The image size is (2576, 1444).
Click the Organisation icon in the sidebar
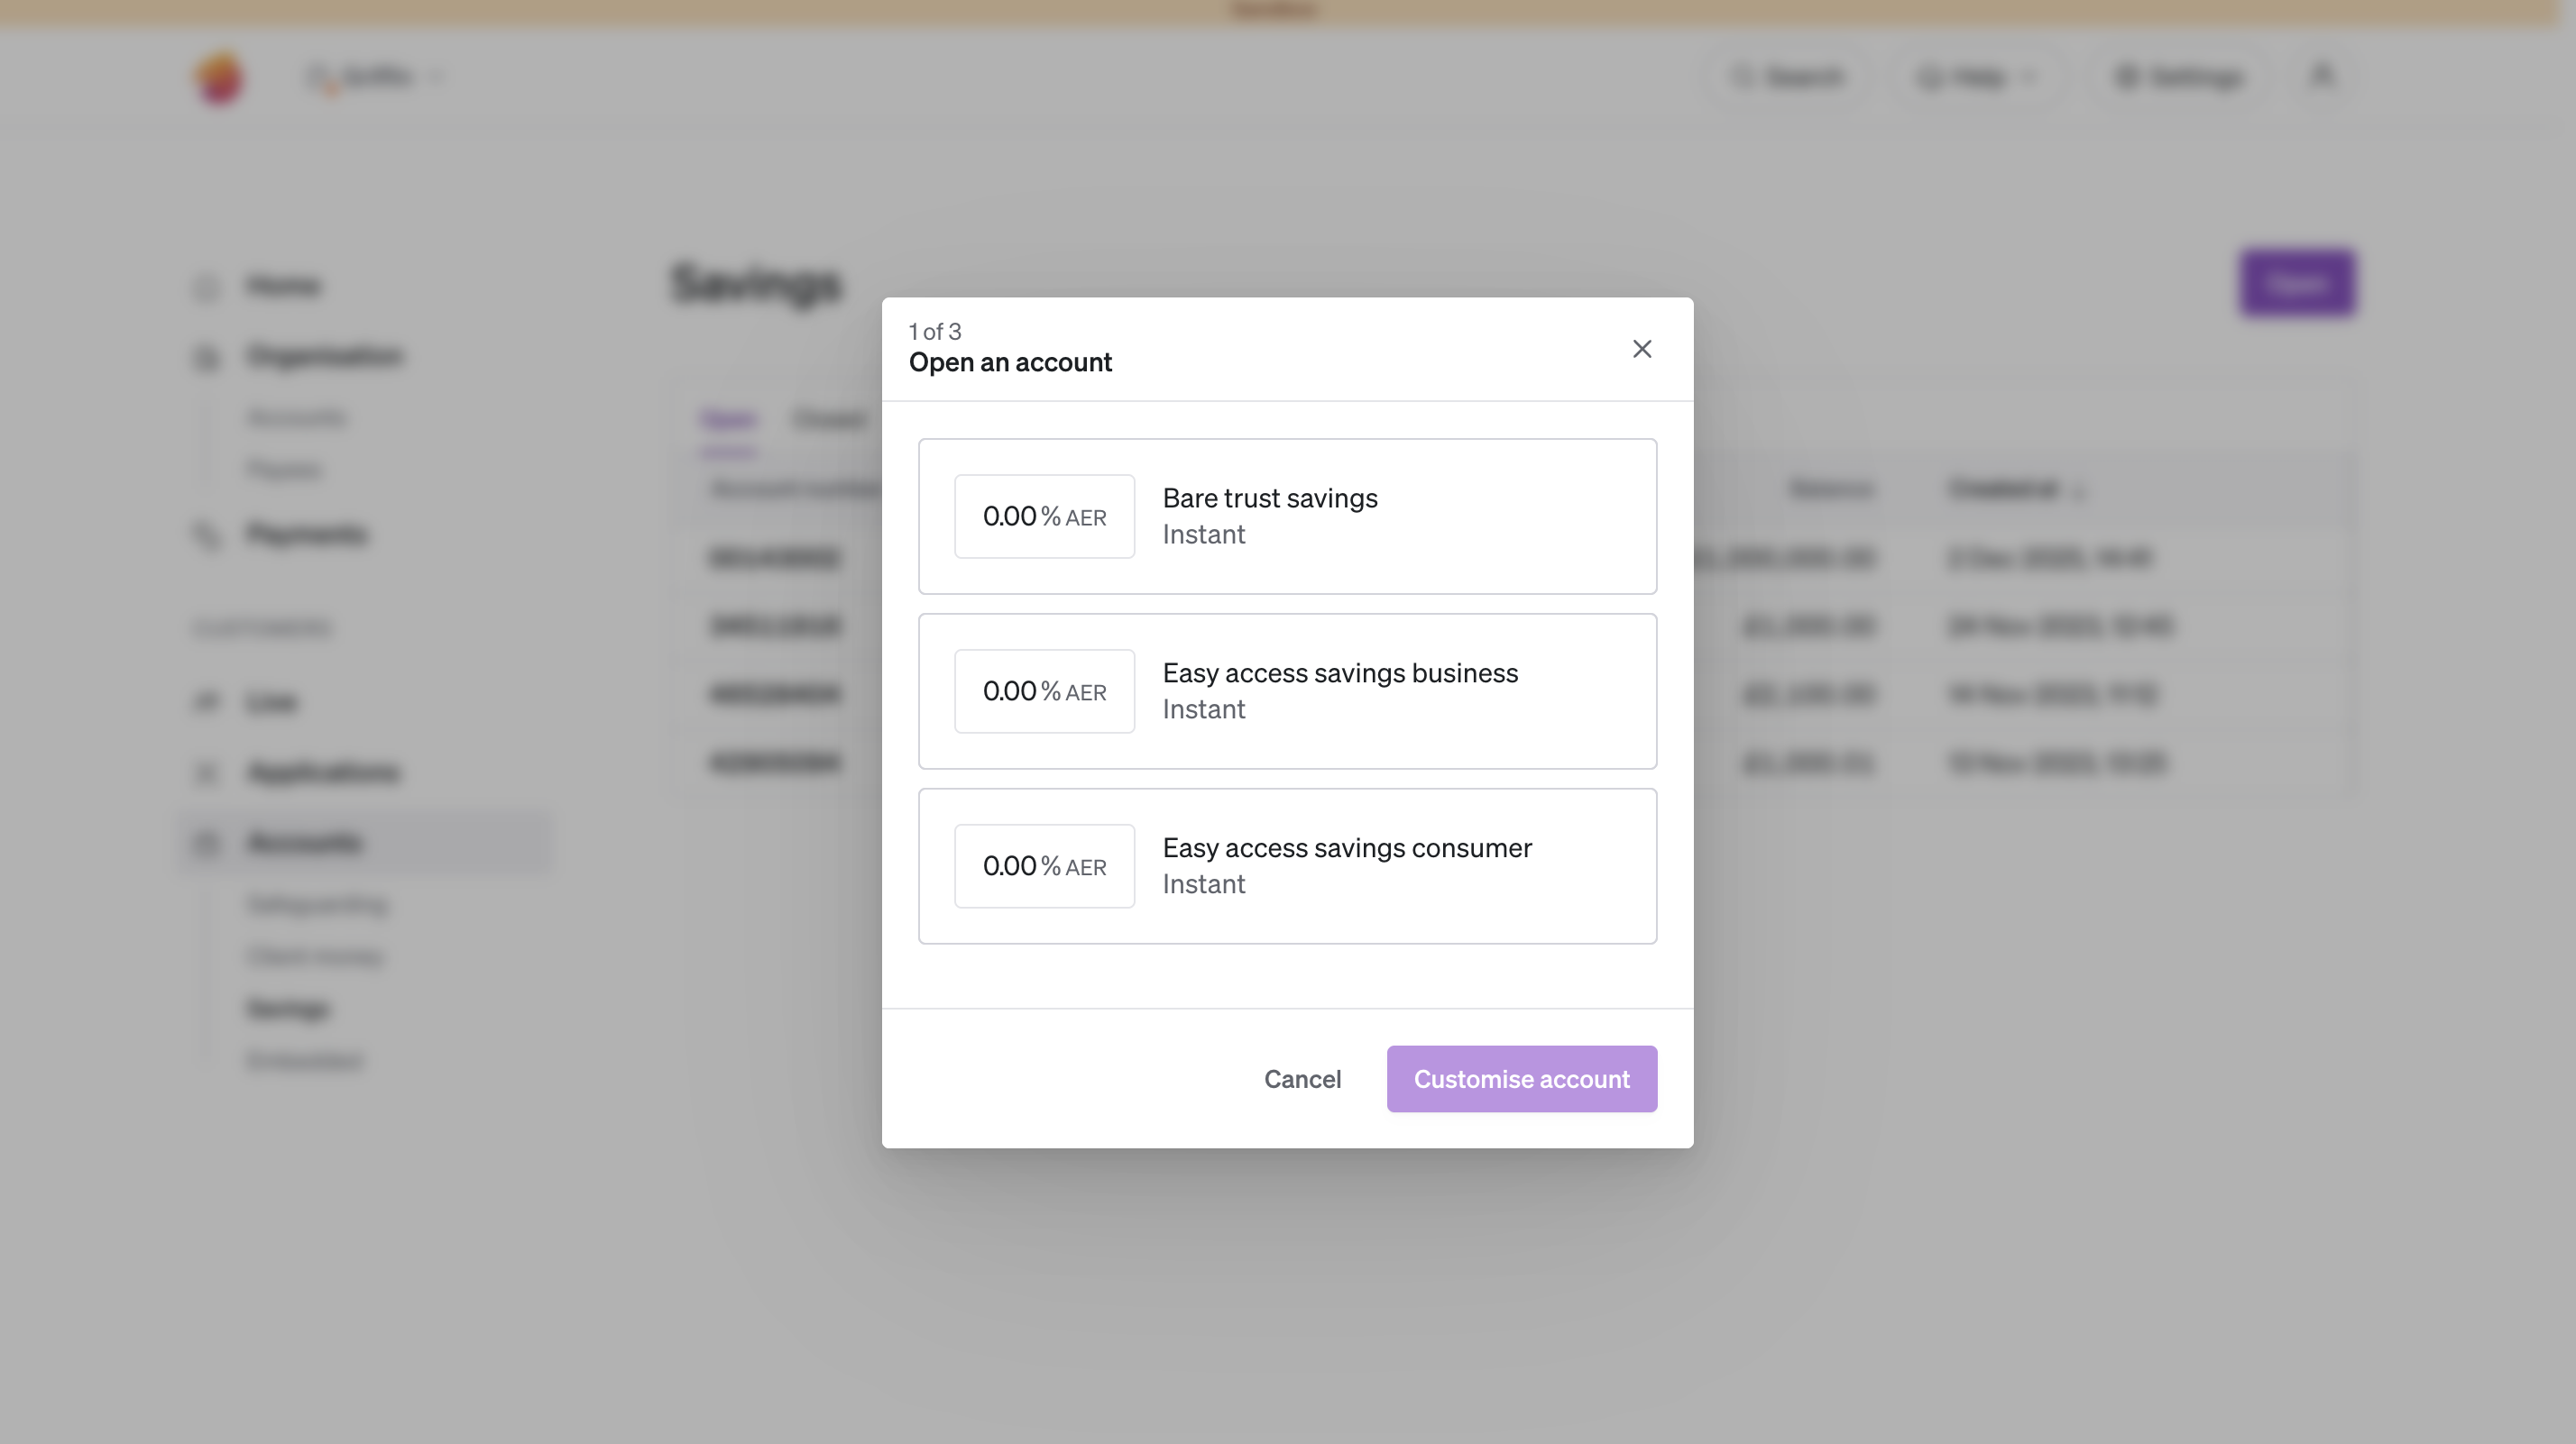pos(207,357)
